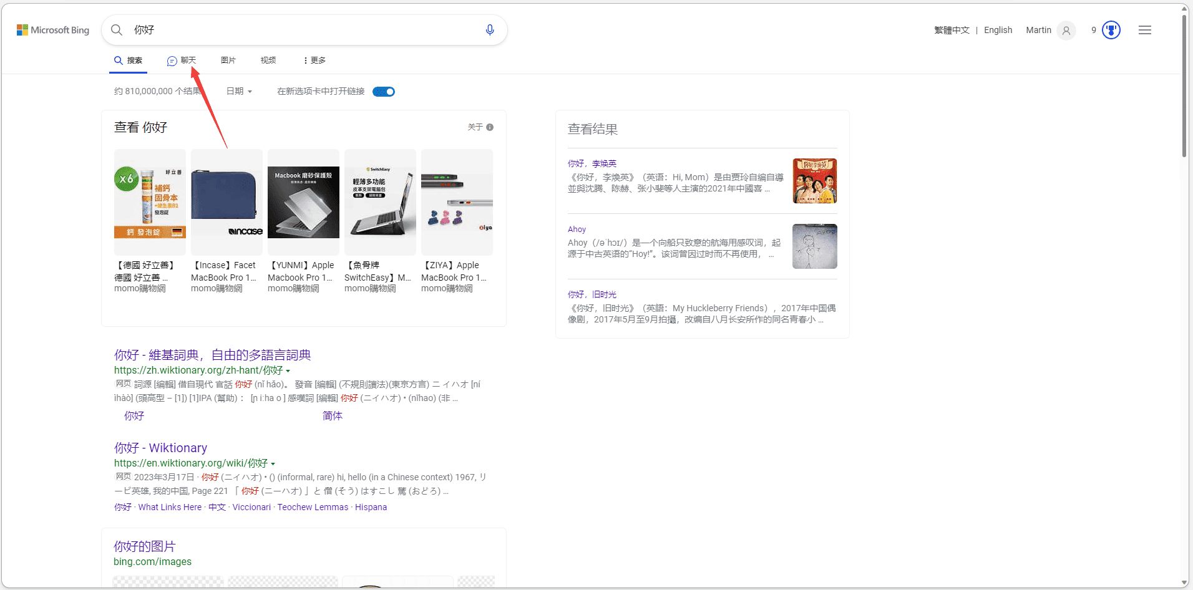Viewport: 1193px width, 590px height.
Task: Open the hamburger menu icon
Action: tap(1146, 29)
